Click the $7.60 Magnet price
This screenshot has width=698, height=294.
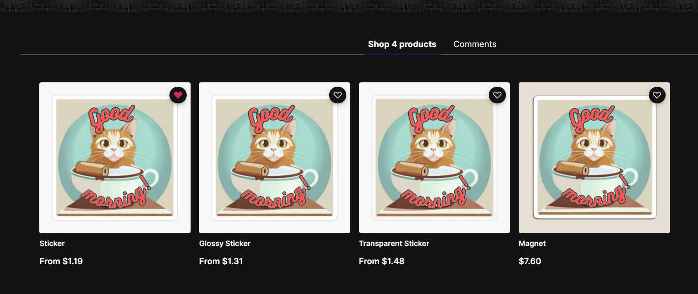coord(530,261)
